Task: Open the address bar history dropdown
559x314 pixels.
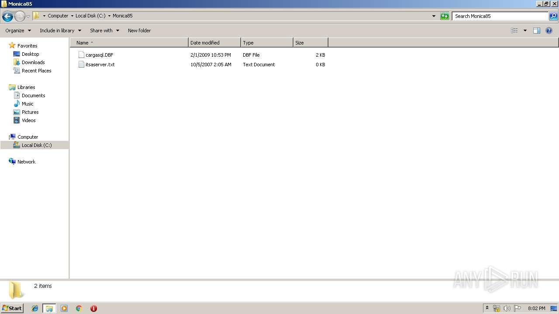Action: tap(434, 16)
